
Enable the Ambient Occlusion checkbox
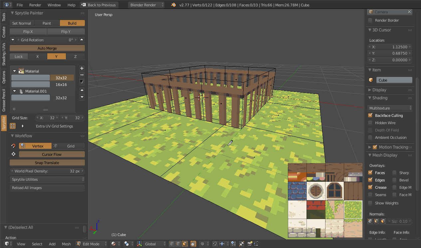tap(370, 137)
